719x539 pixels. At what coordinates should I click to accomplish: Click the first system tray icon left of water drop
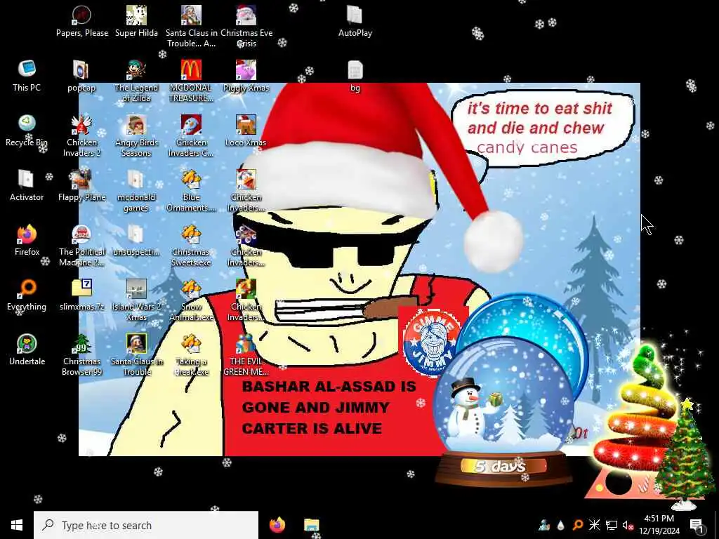pyautogui.click(x=544, y=525)
